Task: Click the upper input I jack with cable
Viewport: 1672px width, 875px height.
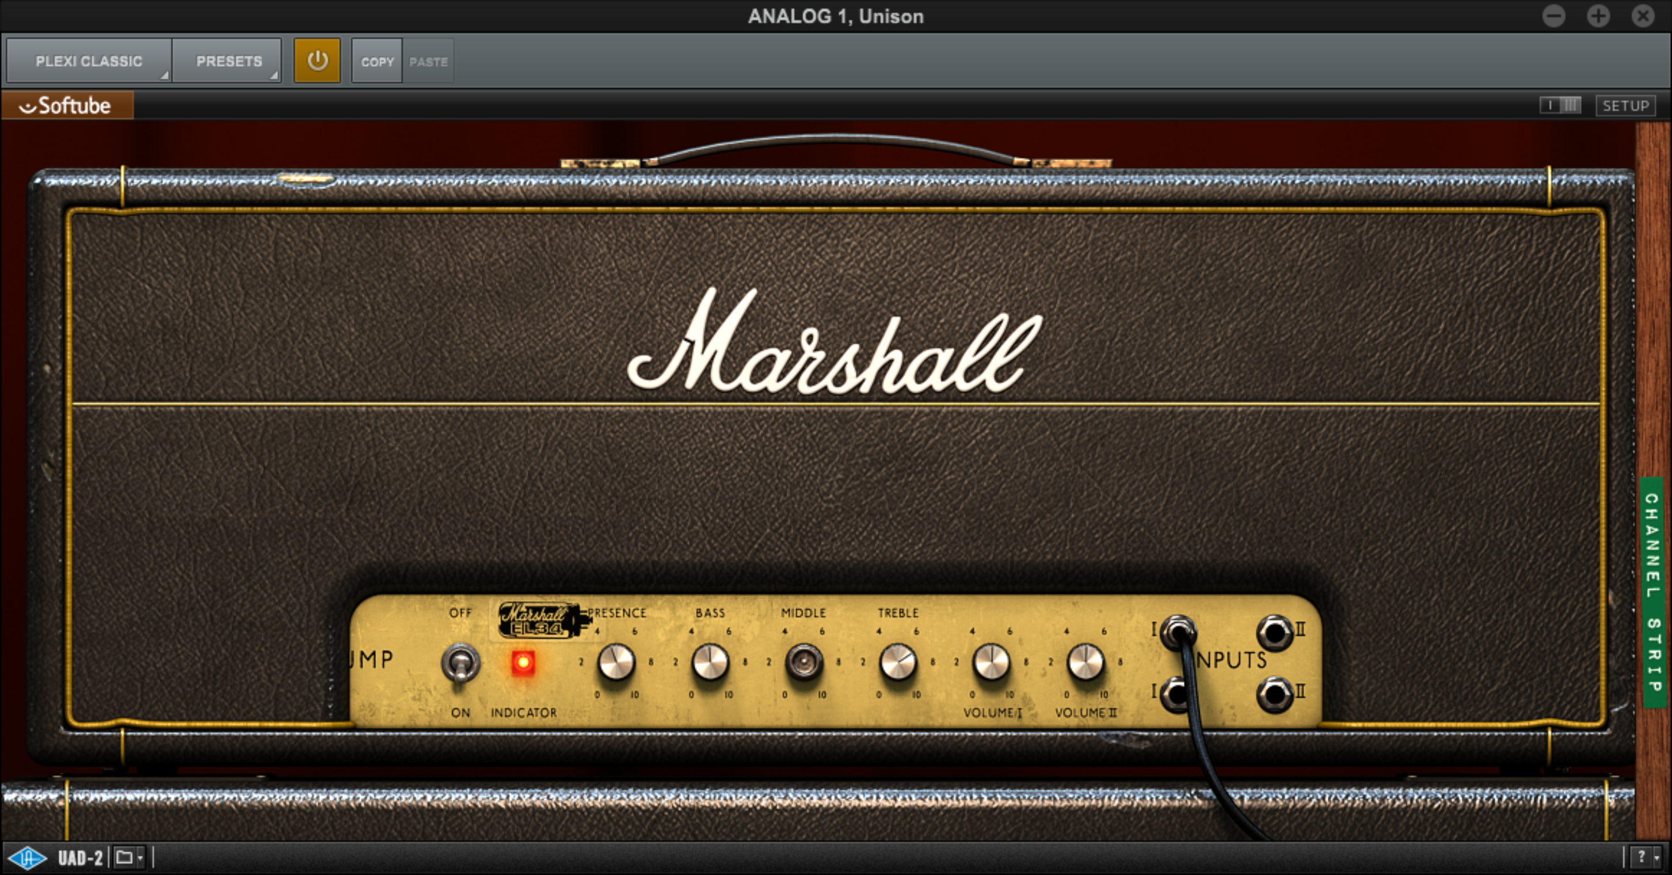Action: (1178, 632)
